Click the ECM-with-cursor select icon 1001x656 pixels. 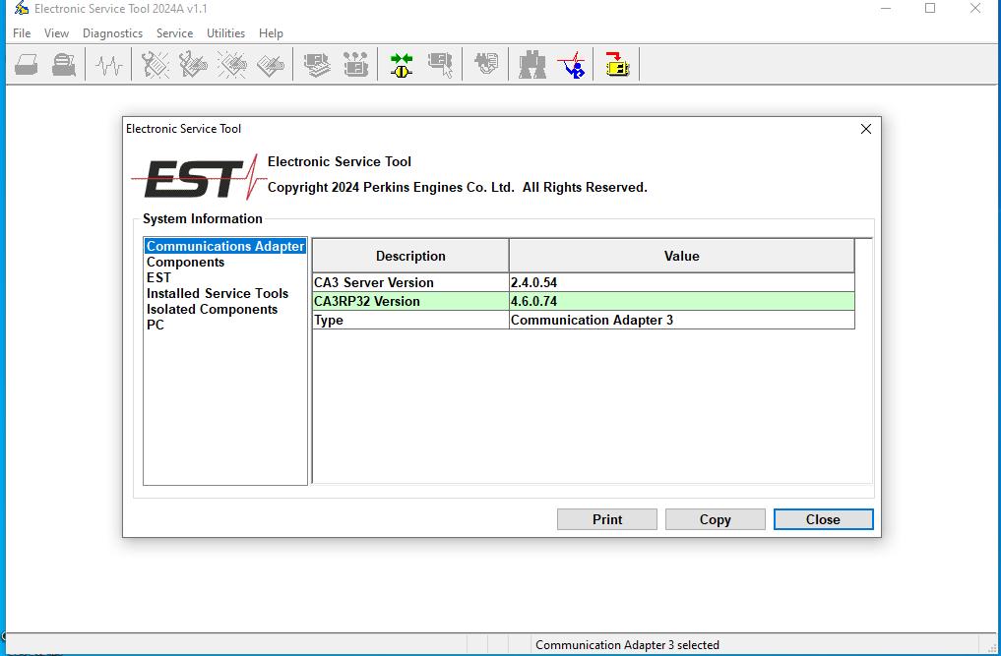point(441,65)
